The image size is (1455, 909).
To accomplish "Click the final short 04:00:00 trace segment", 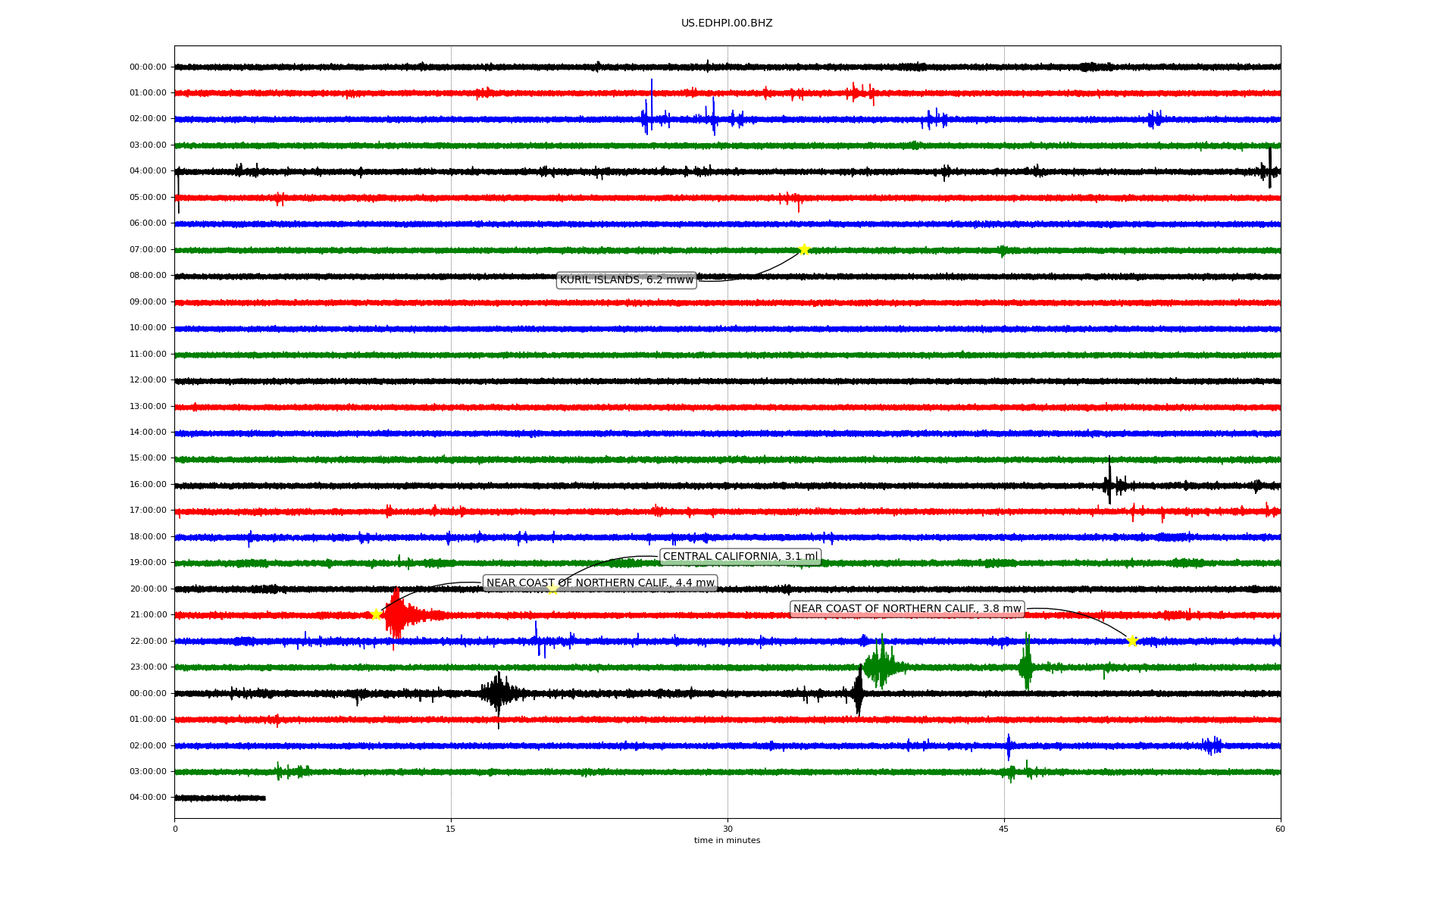I will [220, 798].
